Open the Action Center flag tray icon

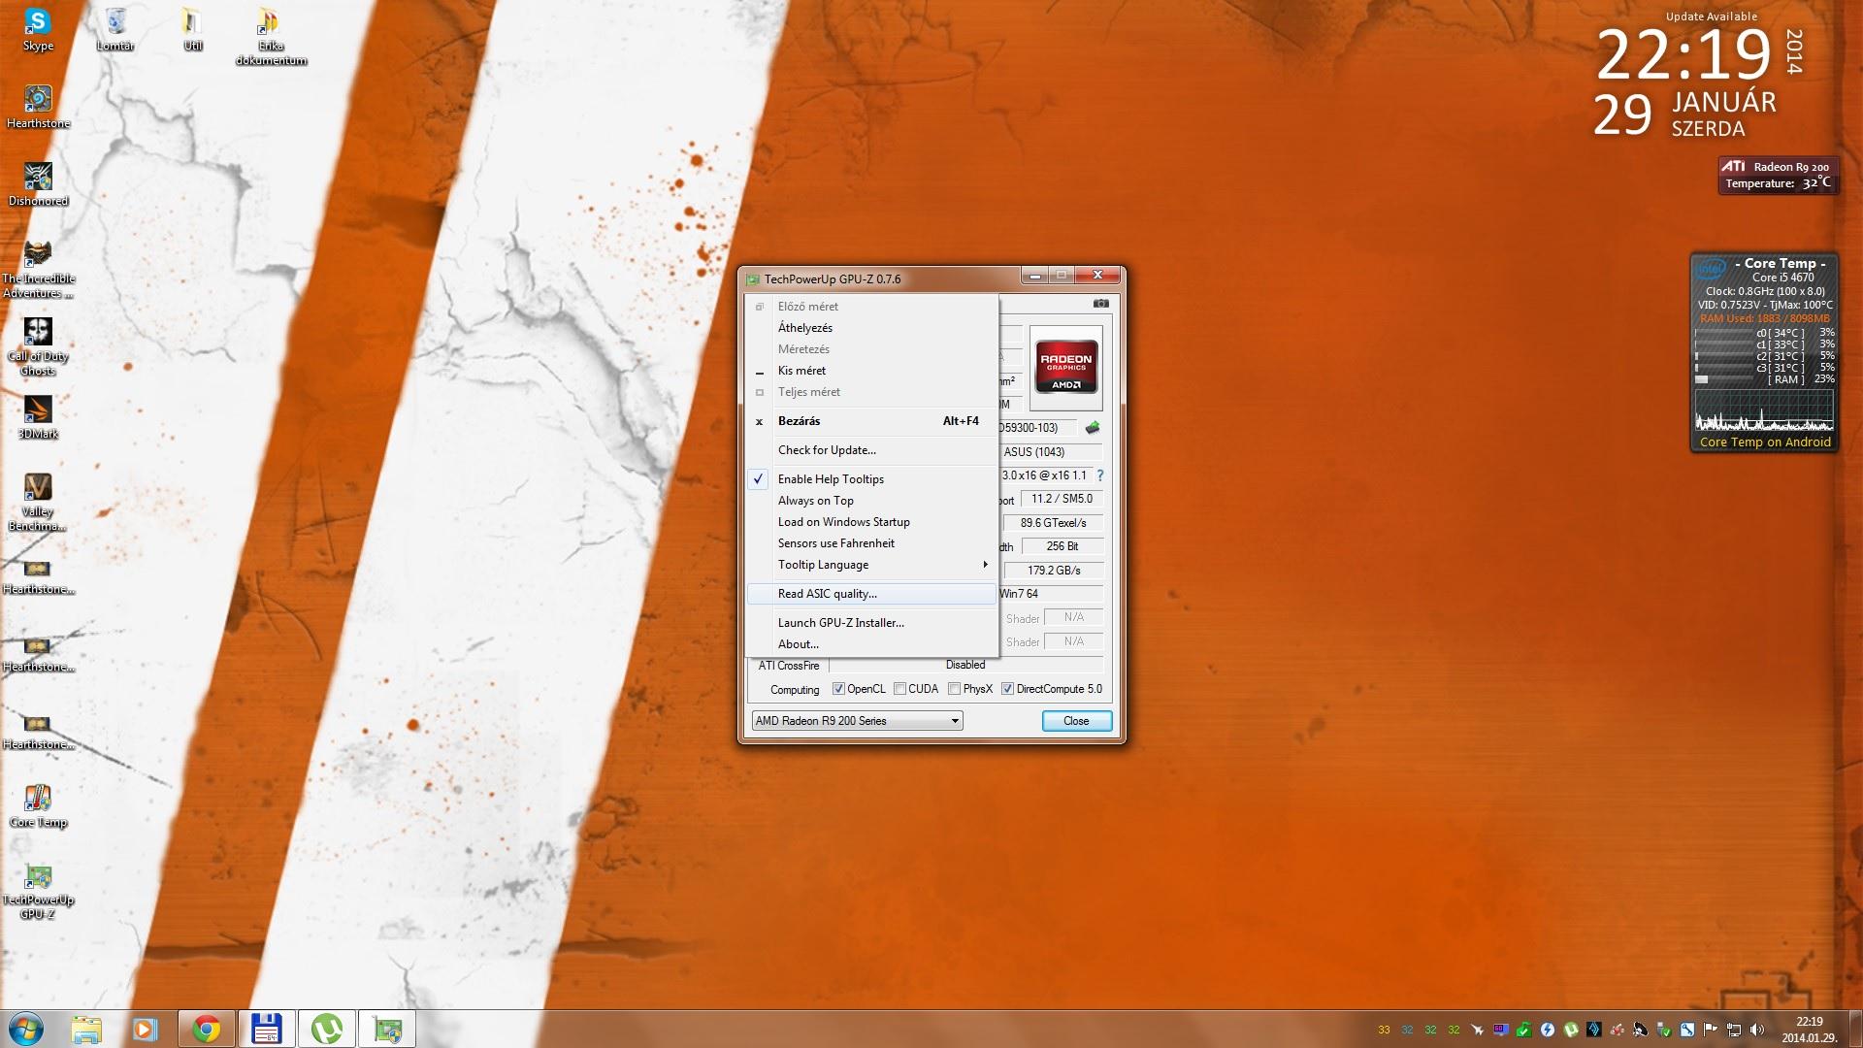pos(1710,1030)
